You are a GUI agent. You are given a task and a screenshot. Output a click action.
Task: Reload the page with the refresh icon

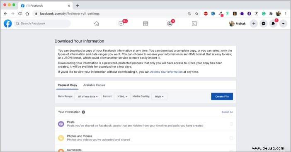(20, 14)
